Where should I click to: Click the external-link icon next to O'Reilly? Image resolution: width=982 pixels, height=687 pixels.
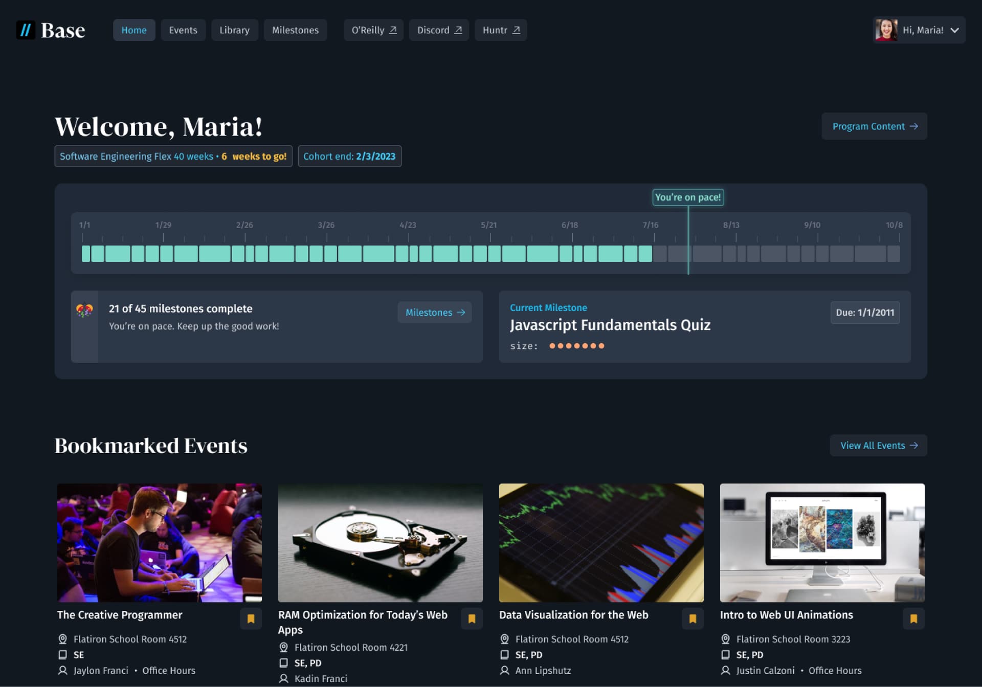pos(392,30)
